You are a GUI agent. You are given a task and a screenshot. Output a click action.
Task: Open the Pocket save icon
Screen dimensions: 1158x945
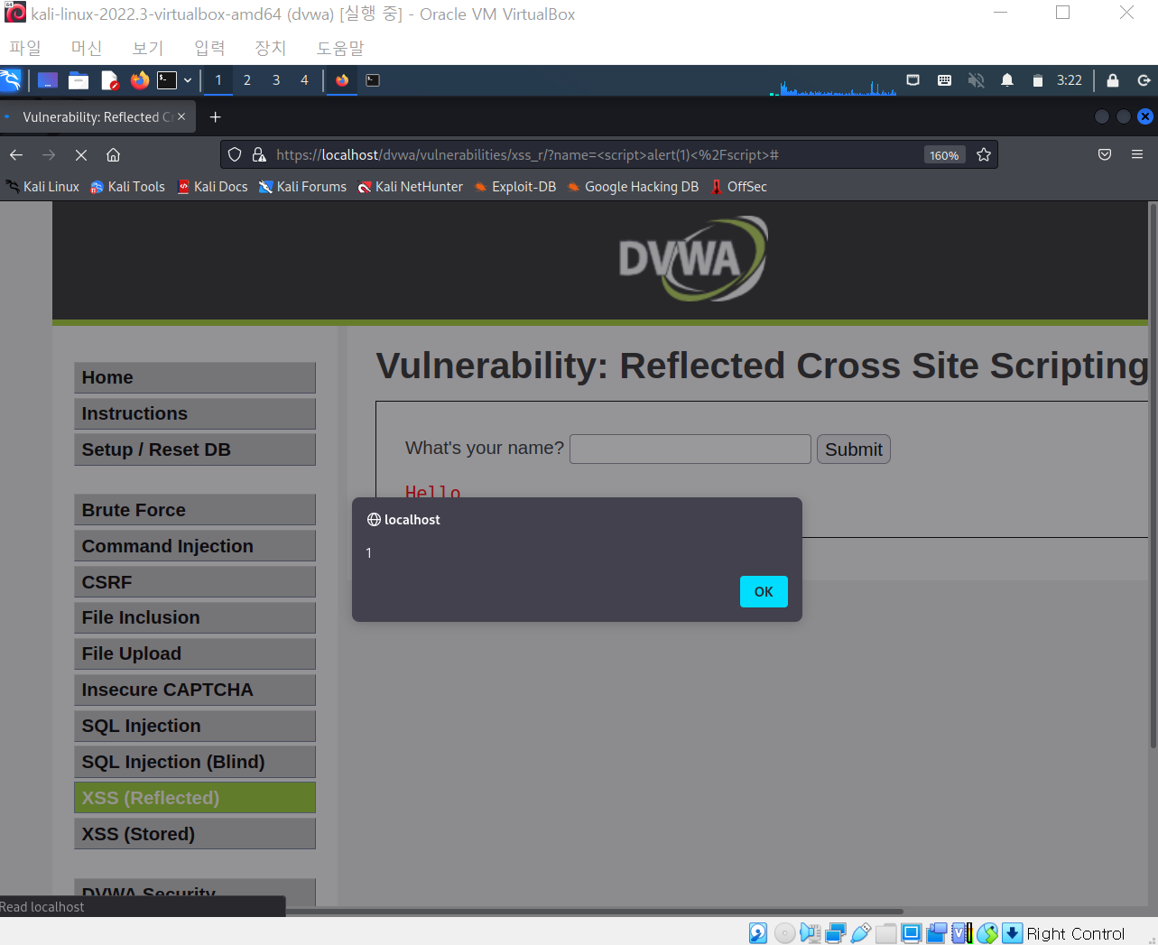click(x=1105, y=155)
